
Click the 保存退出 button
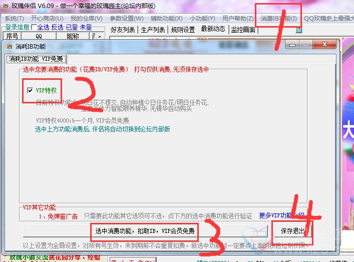293,231
